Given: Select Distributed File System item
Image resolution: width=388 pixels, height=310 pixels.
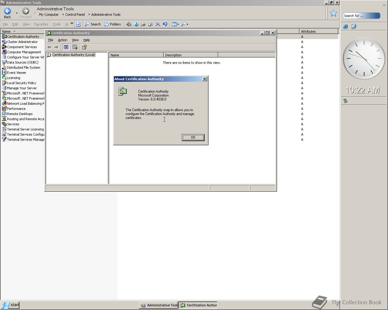Looking at the screenshot, I should [x=23, y=68].
